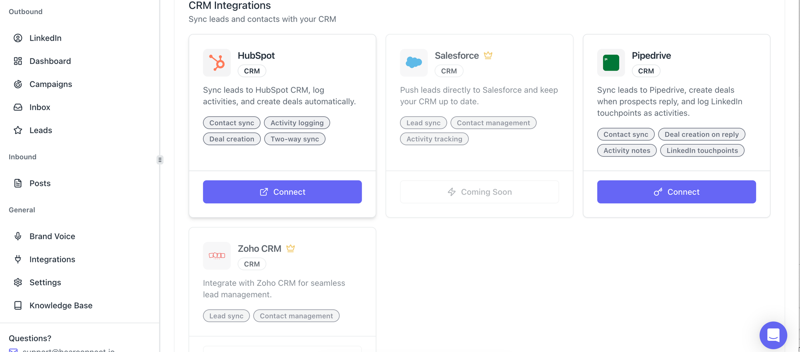Open LinkedIn in the sidebar
800x352 pixels.
point(45,38)
